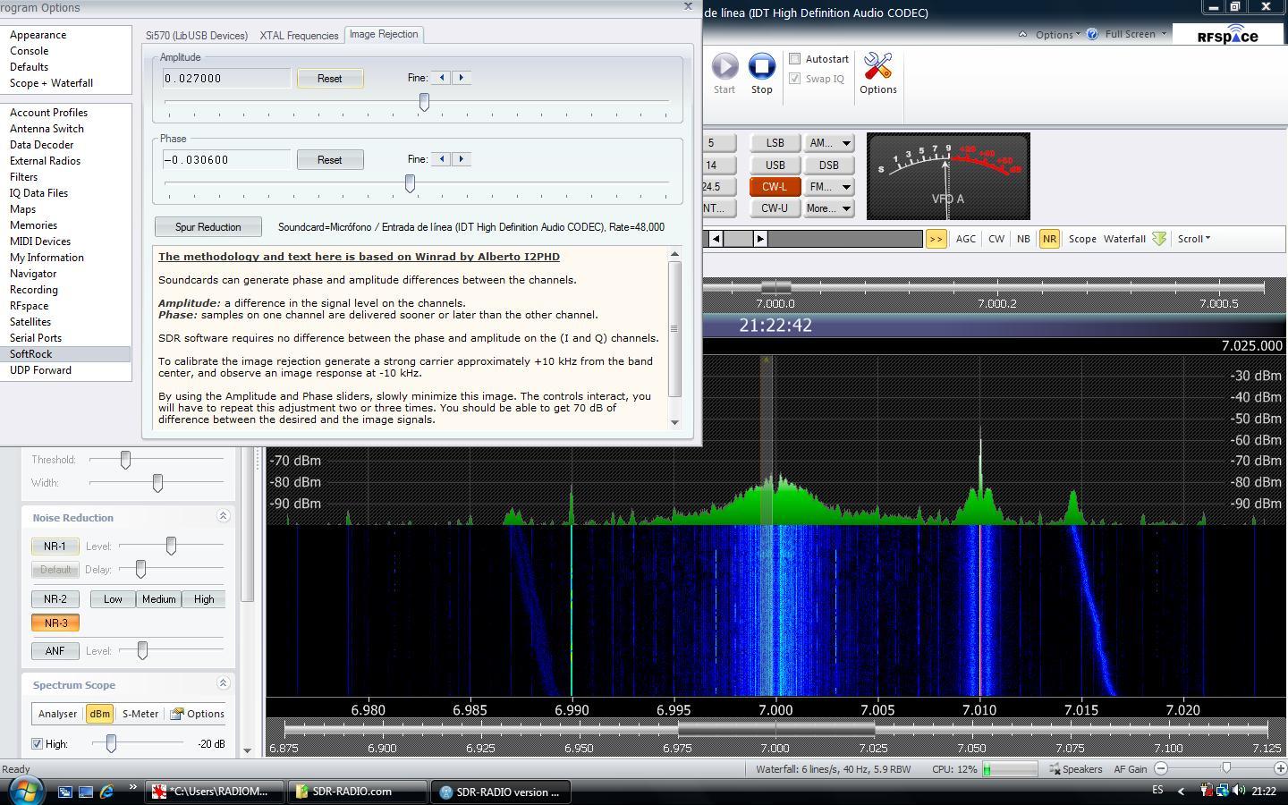Open the AM mode dropdown

coord(828,142)
